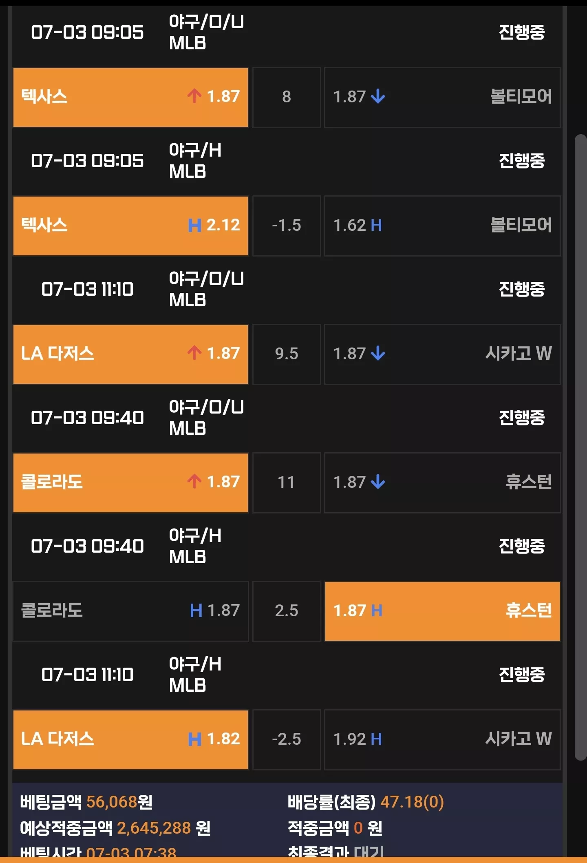The image size is (587, 863).
Task: Click the blue H on LA 다저스 1.82
Action: click(x=194, y=739)
